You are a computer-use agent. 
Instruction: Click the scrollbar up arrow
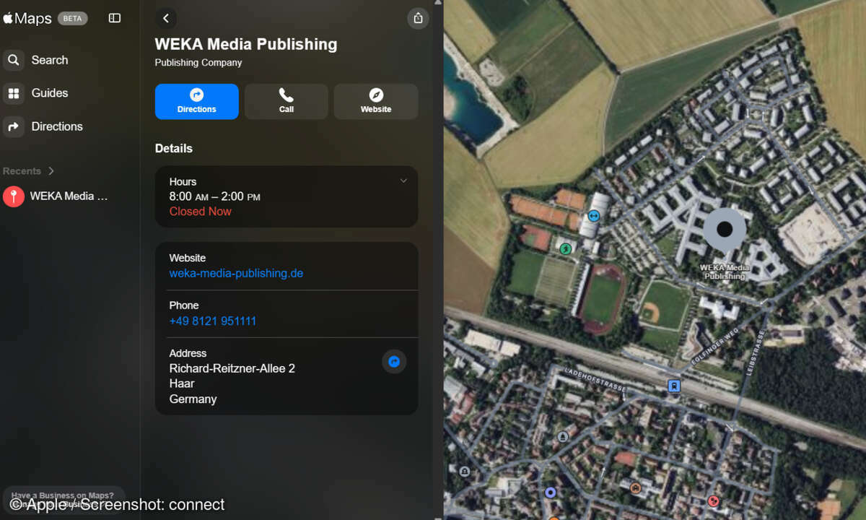[x=437, y=4]
